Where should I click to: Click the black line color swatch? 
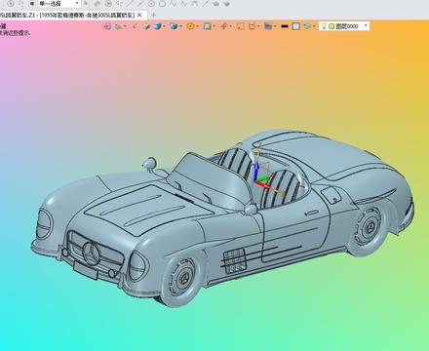(285, 26)
